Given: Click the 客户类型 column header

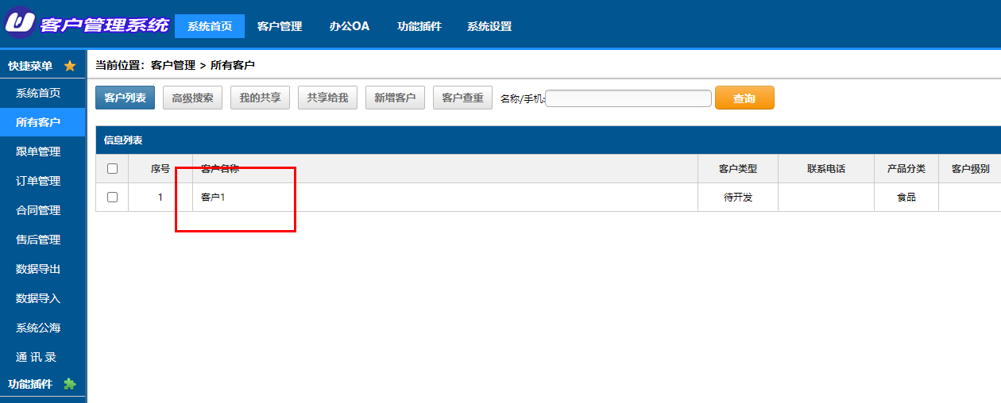Looking at the screenshot, I should pos(738,169).
